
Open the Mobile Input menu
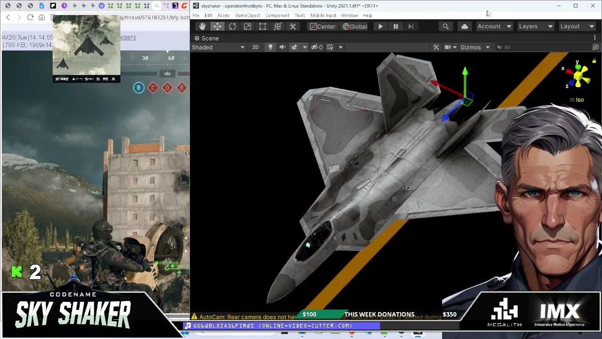click(323, 16)
